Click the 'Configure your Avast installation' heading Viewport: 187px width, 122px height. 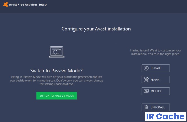(x=96, y=29)
